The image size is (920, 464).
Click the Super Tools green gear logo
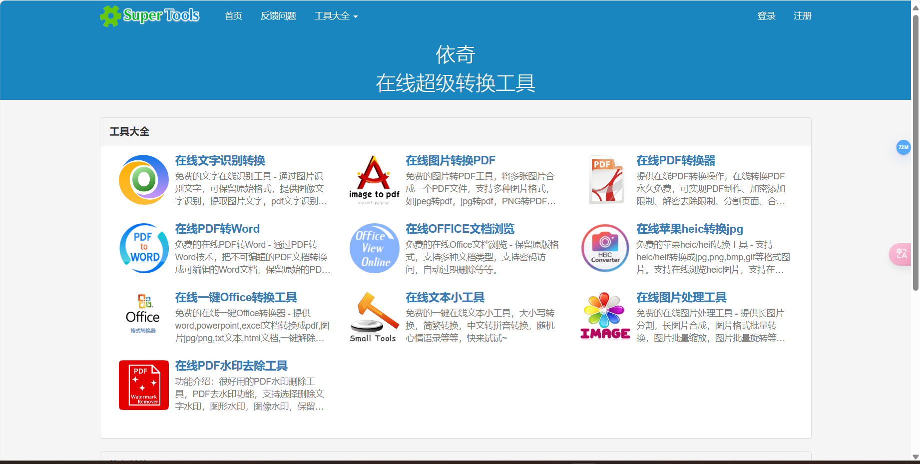111,15
